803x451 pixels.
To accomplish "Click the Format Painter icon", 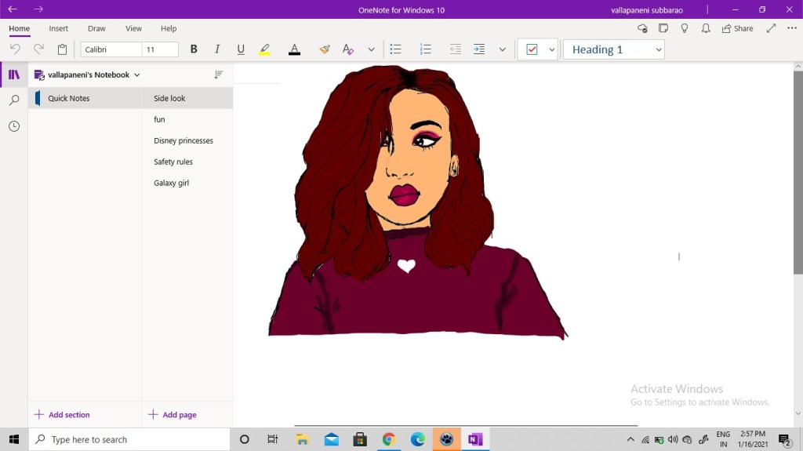I will 325,49.
